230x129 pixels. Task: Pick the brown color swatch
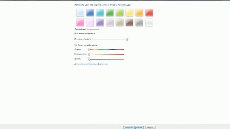(x=129, y=22)
